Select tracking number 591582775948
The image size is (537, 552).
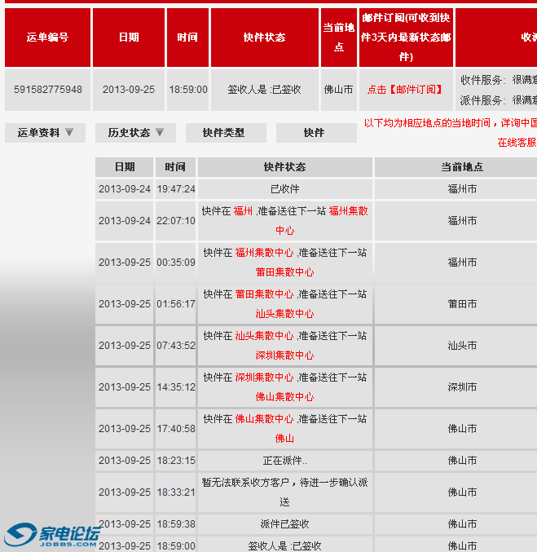pos(48,90)
